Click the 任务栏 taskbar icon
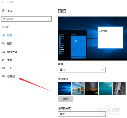127x118 pixels. pos(3,76)
